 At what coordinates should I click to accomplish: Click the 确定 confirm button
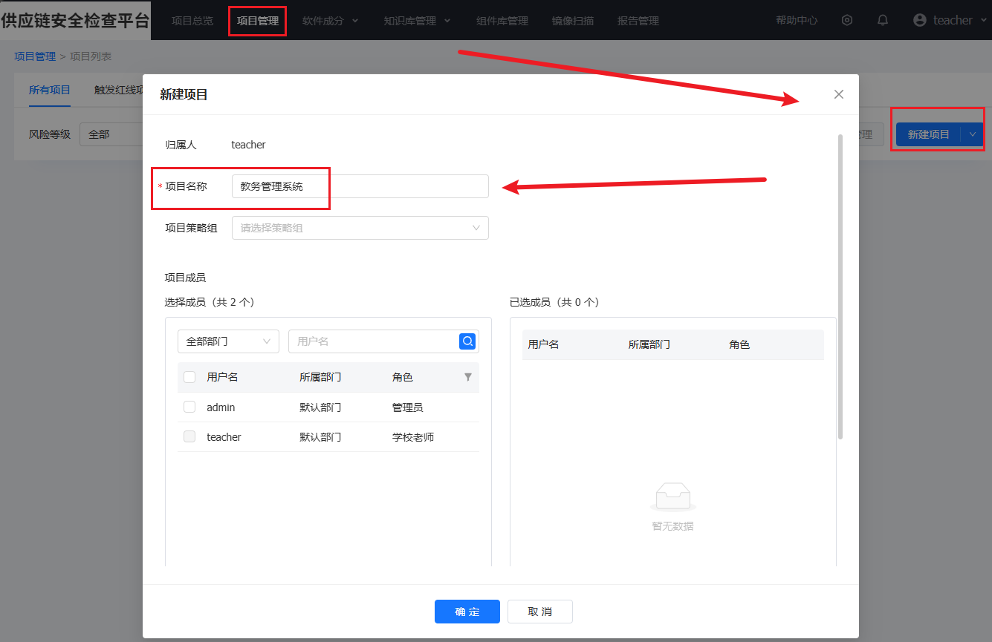[x=467, y=612]
